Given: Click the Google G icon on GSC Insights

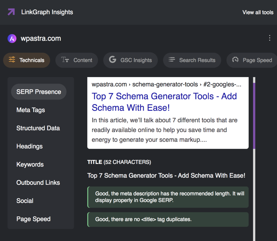Looking at the screenshot, I should point(112,60).
